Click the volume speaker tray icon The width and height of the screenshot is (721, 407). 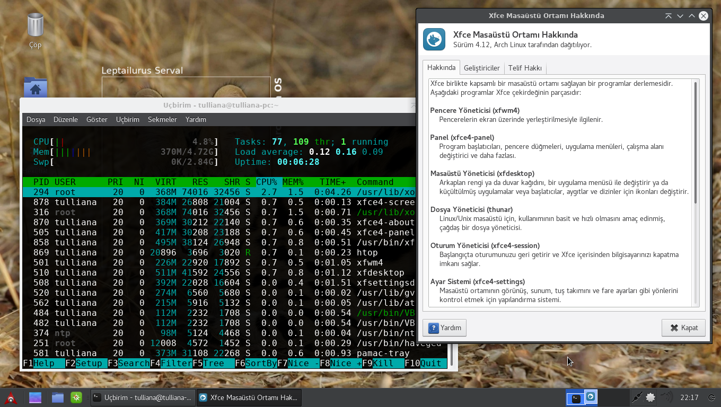click(666, 397)
